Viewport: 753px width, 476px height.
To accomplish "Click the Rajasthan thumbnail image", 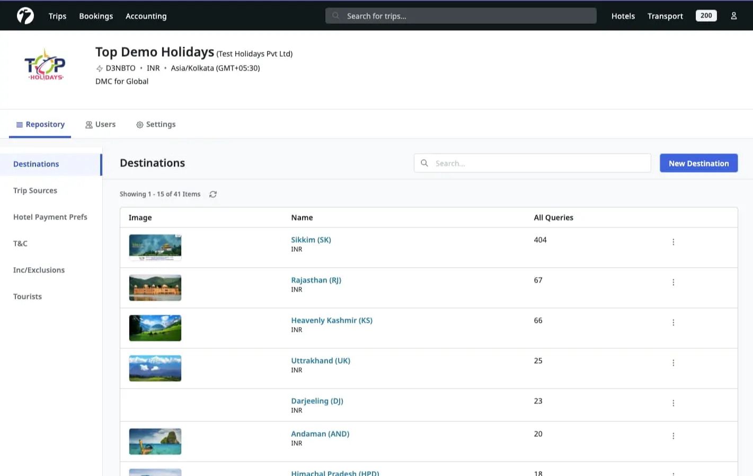I will pyautogui.click(x=155, y=288).
